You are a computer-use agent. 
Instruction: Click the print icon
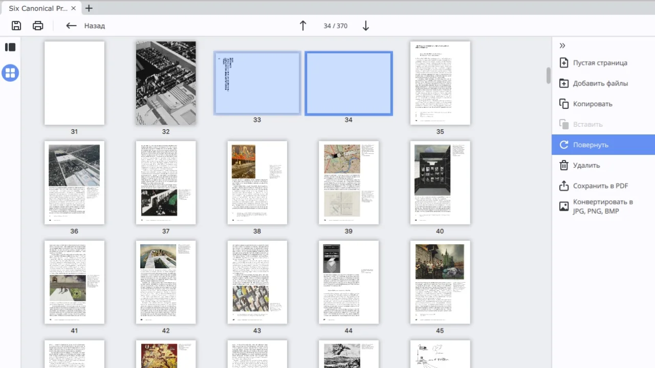point(38,26)
